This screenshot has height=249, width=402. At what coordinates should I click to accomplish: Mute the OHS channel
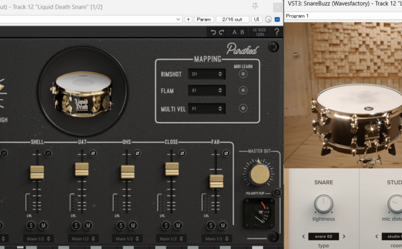coord(133,226)
